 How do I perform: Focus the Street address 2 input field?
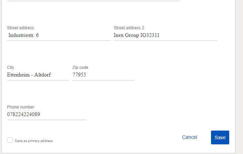tap(165, 35)
